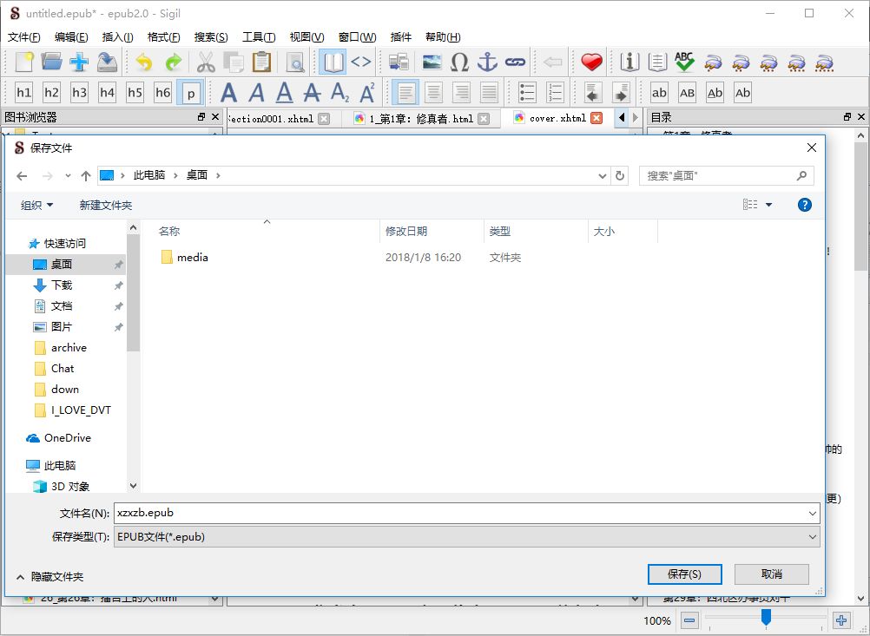Toggle the paragraph p style button
Screen dimensions: 870x636
[x=190, y=93]
